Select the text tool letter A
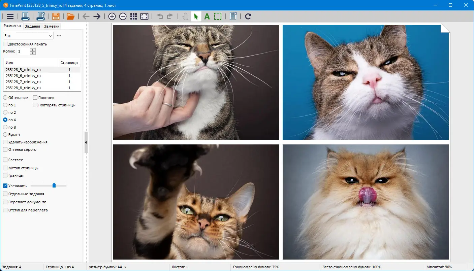 [x=207, y=16]
